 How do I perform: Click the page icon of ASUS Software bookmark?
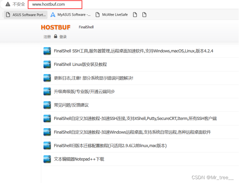tap(8, 15)
